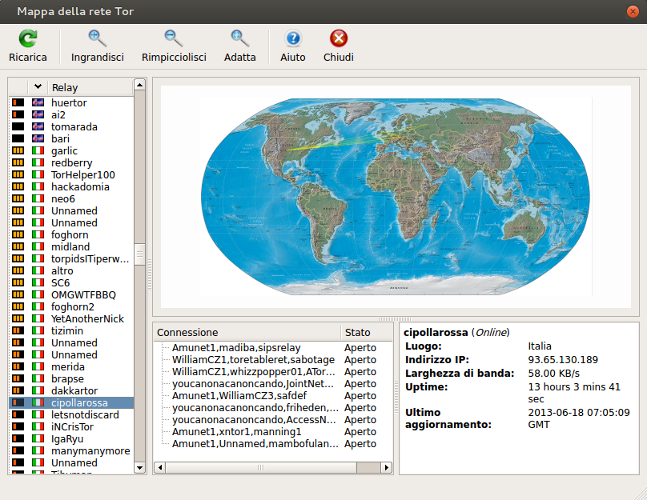This screenshot has width=647, height=500.
Task: Click the bandwidth icon for iNCrisTor
Action: pos(18,426)
